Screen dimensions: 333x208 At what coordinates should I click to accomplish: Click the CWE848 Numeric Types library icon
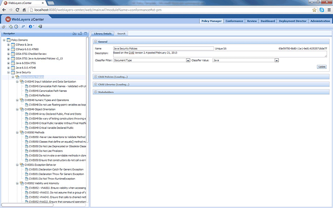22,100
